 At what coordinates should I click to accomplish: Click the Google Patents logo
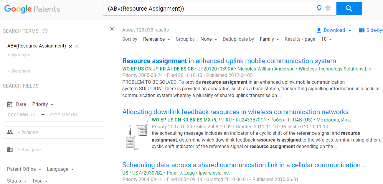32,9
